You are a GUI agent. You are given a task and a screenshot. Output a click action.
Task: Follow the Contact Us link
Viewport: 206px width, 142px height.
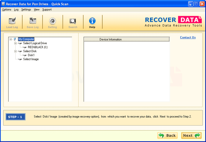click(x=188, y=37)
